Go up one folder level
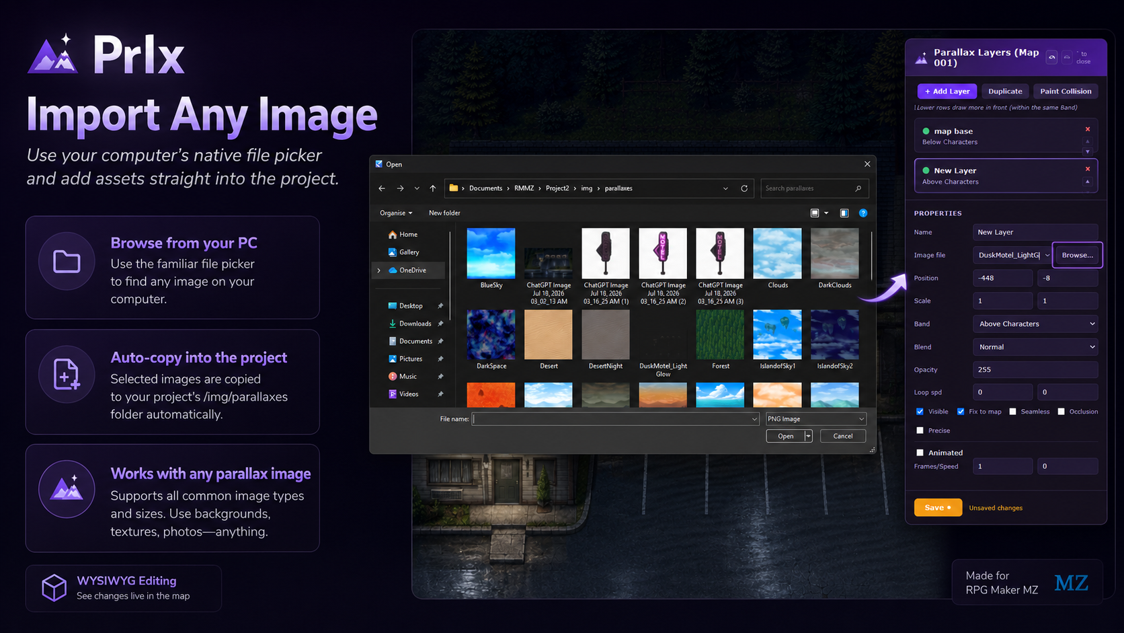 click(x=433, y=188)
